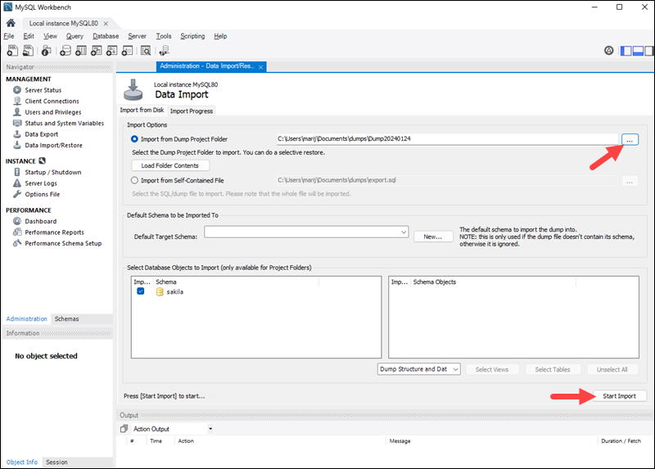Image resolution: width=655 pixels, height=469 pixels.
Task: Switch to the Session info tab
Action: click(56, 462)
